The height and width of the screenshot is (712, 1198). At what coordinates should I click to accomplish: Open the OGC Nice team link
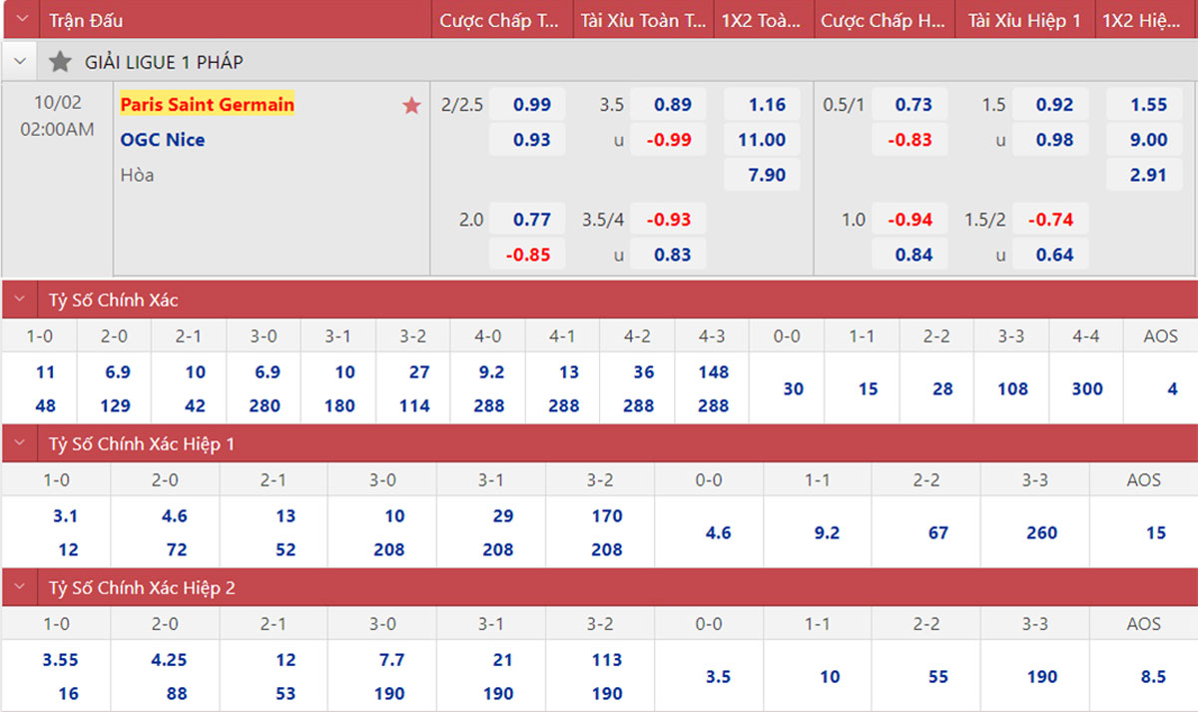pyautogui.click(x=163, y=140)
